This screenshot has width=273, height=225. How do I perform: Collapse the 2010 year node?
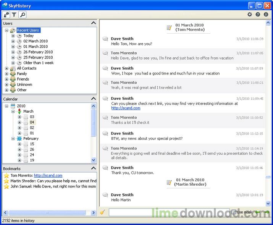(x=6, y=106)
